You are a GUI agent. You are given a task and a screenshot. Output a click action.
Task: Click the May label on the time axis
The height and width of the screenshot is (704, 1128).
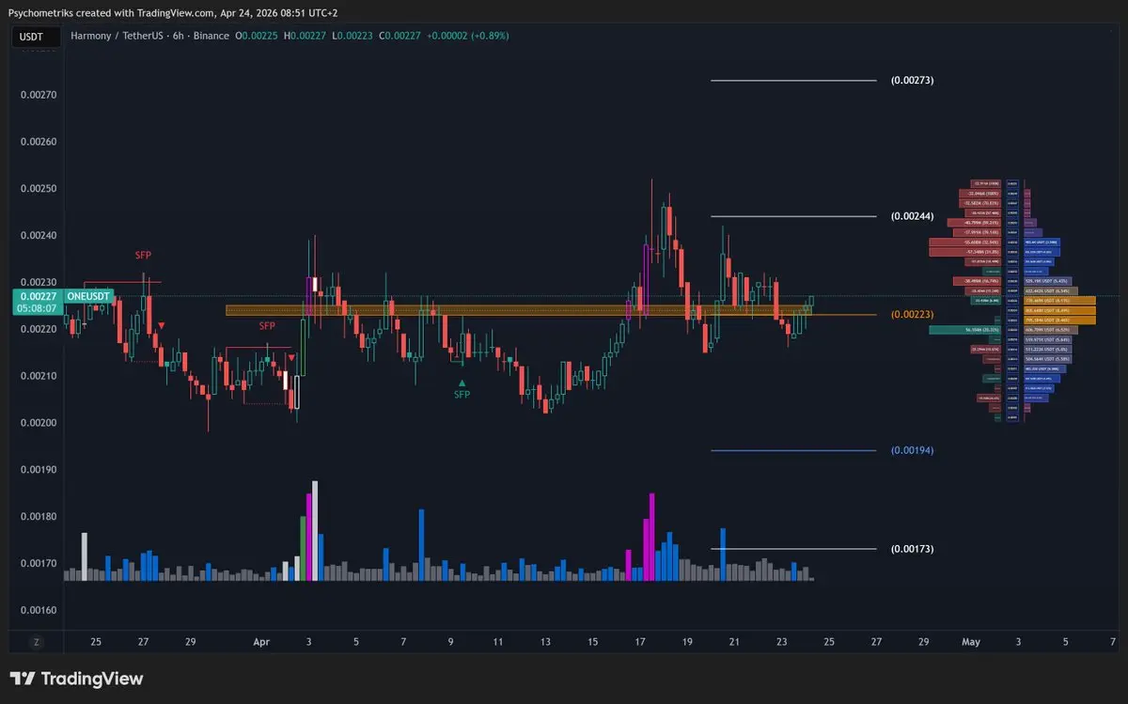point(971,642)
